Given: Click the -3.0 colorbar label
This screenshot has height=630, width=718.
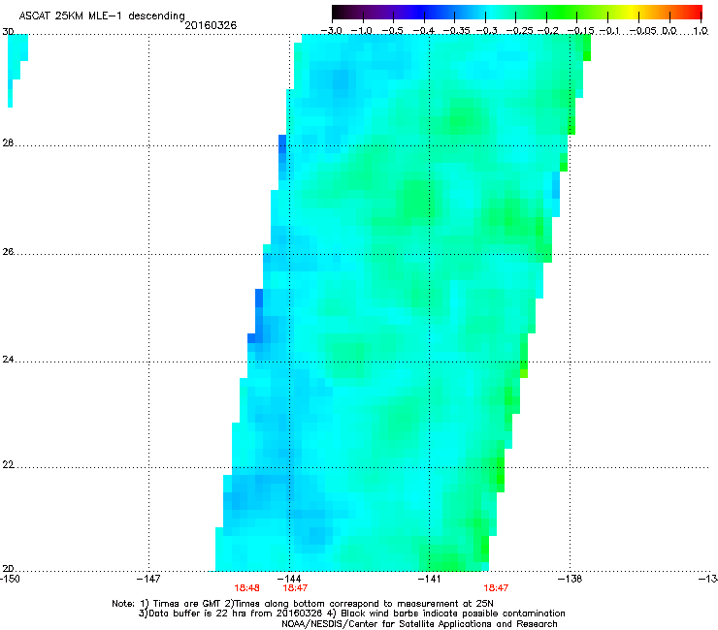Looking at the screenshot, I should pyautogui.click(x=332, y=31).
